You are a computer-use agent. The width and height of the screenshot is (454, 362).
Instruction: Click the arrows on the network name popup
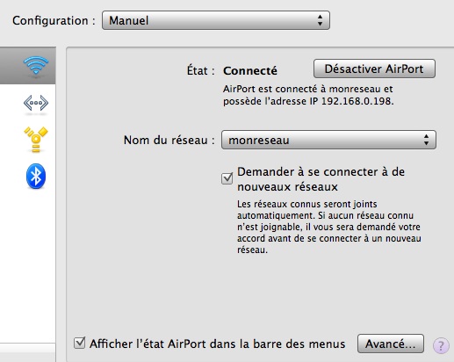pos(426,140)
